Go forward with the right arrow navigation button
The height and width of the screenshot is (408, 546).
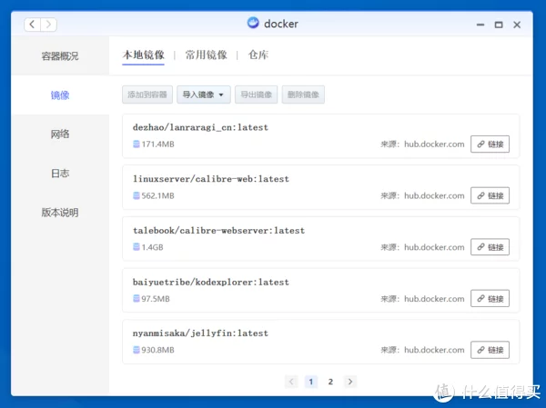tap(49, 25)
